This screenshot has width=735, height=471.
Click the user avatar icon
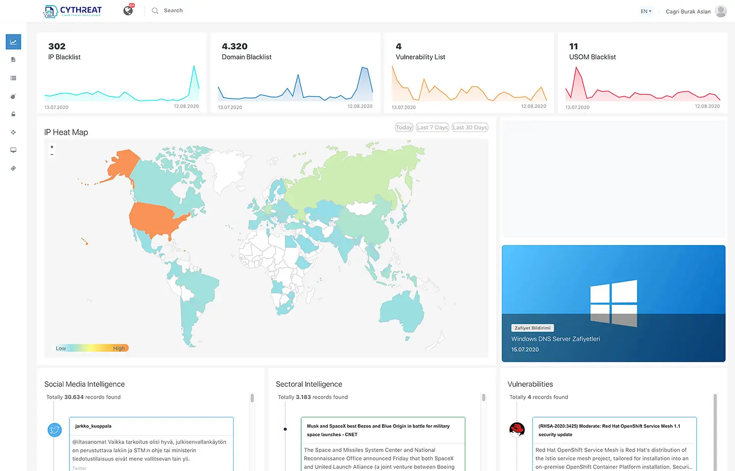click(721, 11)
